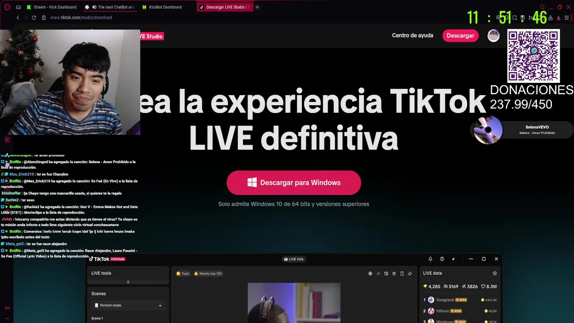Open a new browser tab with plus
This screenshot has width=574, height=323.
tap(257, 7)
